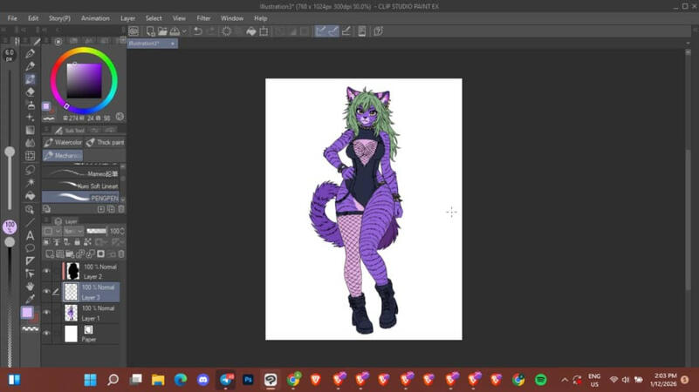The height and width of the screenshot is (392, 699).
Task: Toggle the transparent color swatch below color chips
Action: pyautogui.click(x=30, y=329)
